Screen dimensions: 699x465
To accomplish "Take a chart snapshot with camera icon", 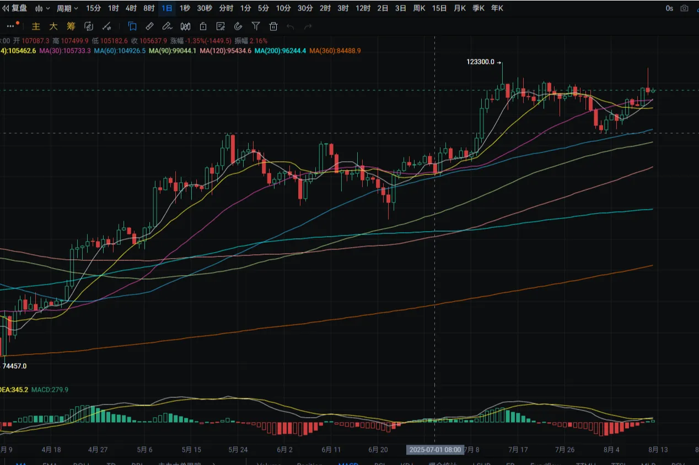I will [x=684, y=8].
